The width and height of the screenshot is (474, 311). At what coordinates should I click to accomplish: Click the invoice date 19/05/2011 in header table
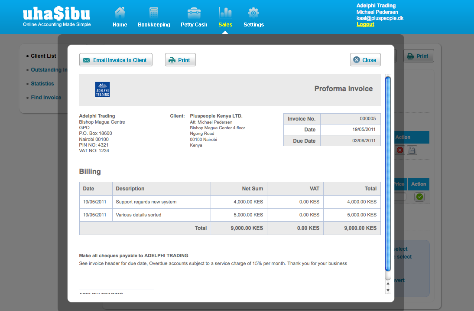[x=364, y=130]
